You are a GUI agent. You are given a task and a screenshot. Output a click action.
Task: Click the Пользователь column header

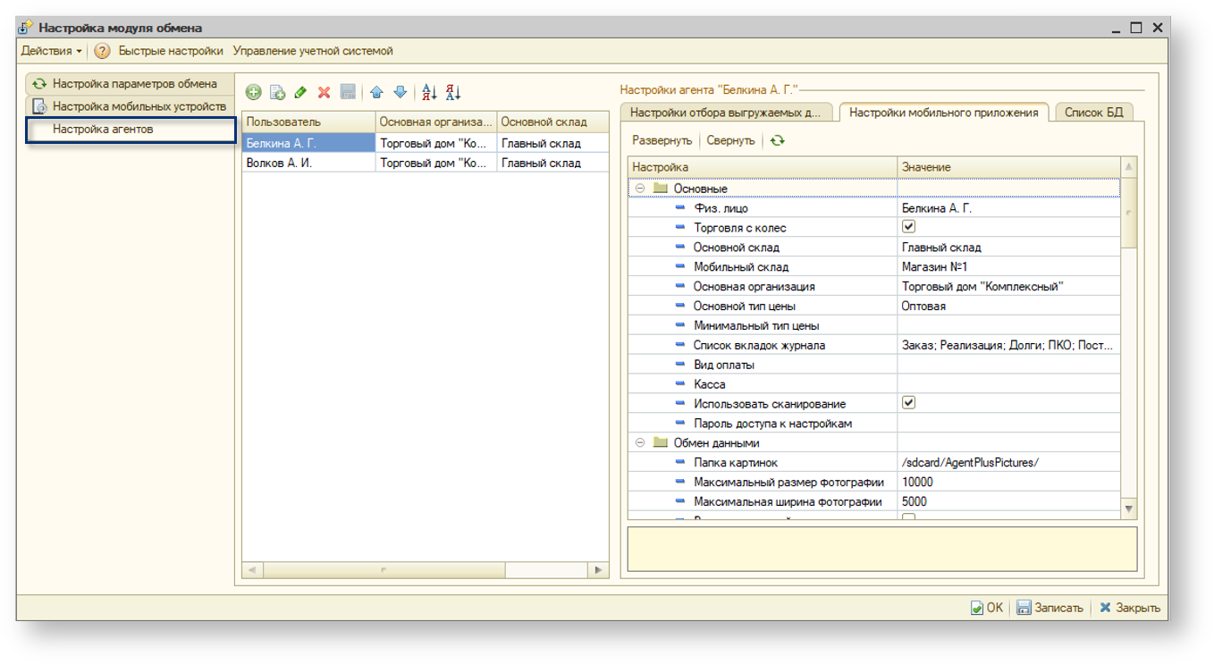(308, 122)
